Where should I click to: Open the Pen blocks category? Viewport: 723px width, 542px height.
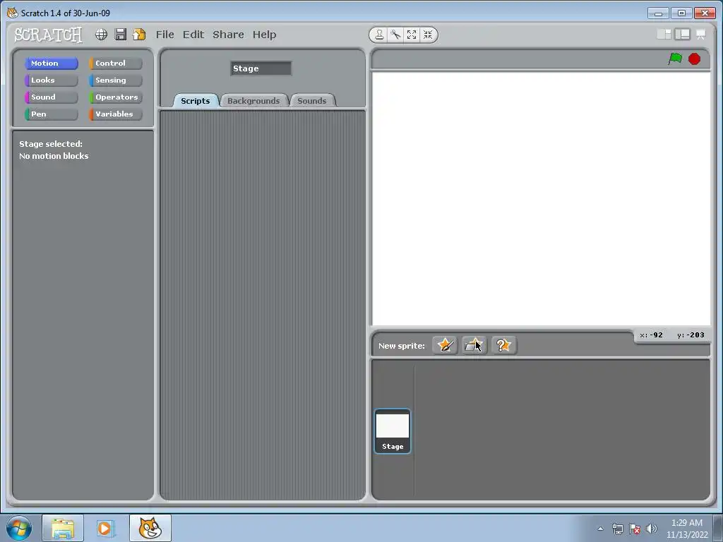pyautogui.click(x=51, y=114)
